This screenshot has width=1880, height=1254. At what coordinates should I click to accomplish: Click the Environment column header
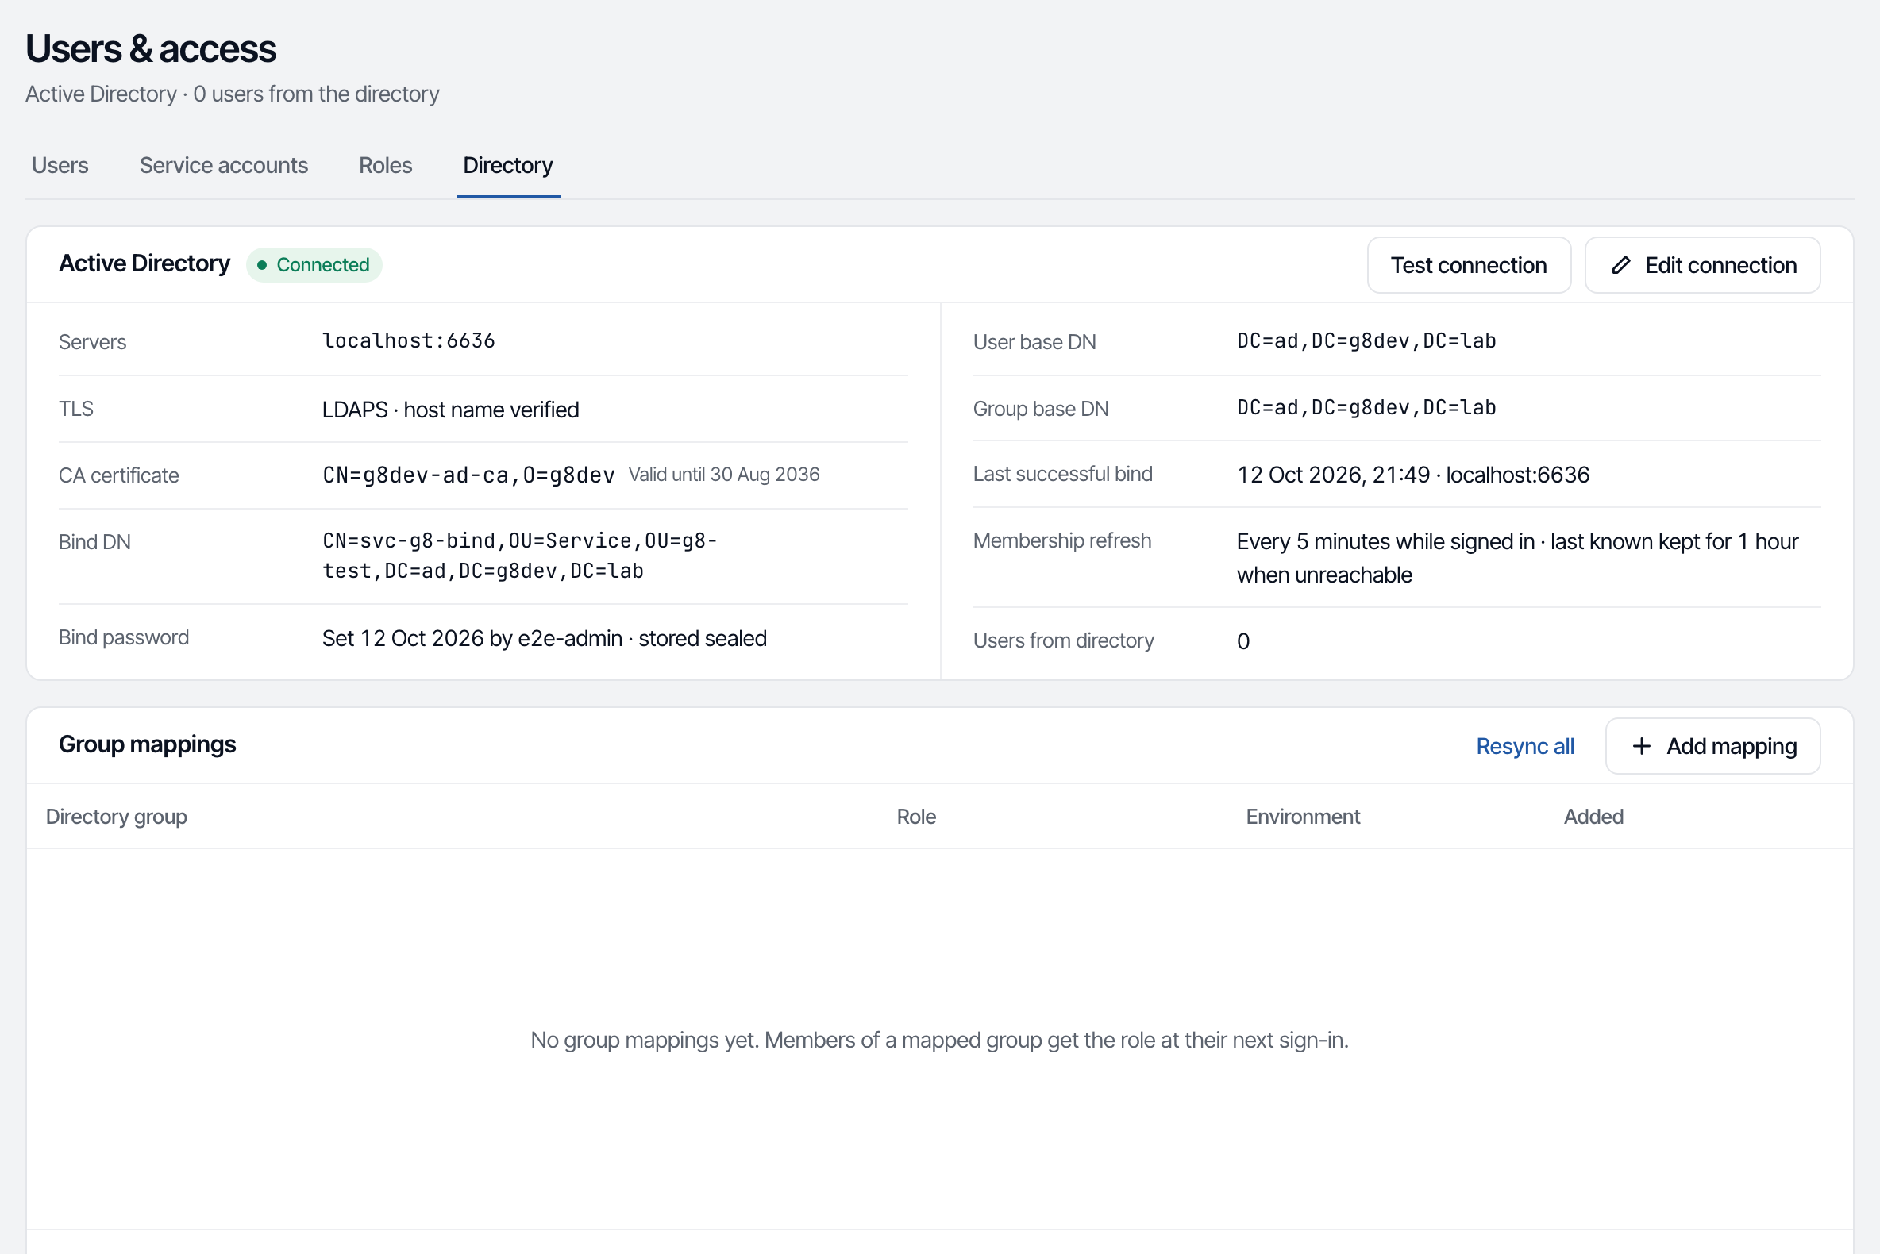pos(1301,817)
